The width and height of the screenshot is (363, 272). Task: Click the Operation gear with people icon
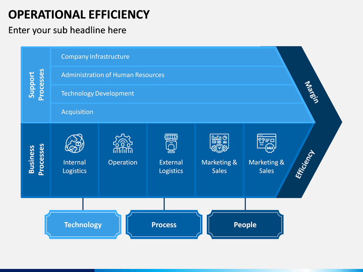point(123,144)
